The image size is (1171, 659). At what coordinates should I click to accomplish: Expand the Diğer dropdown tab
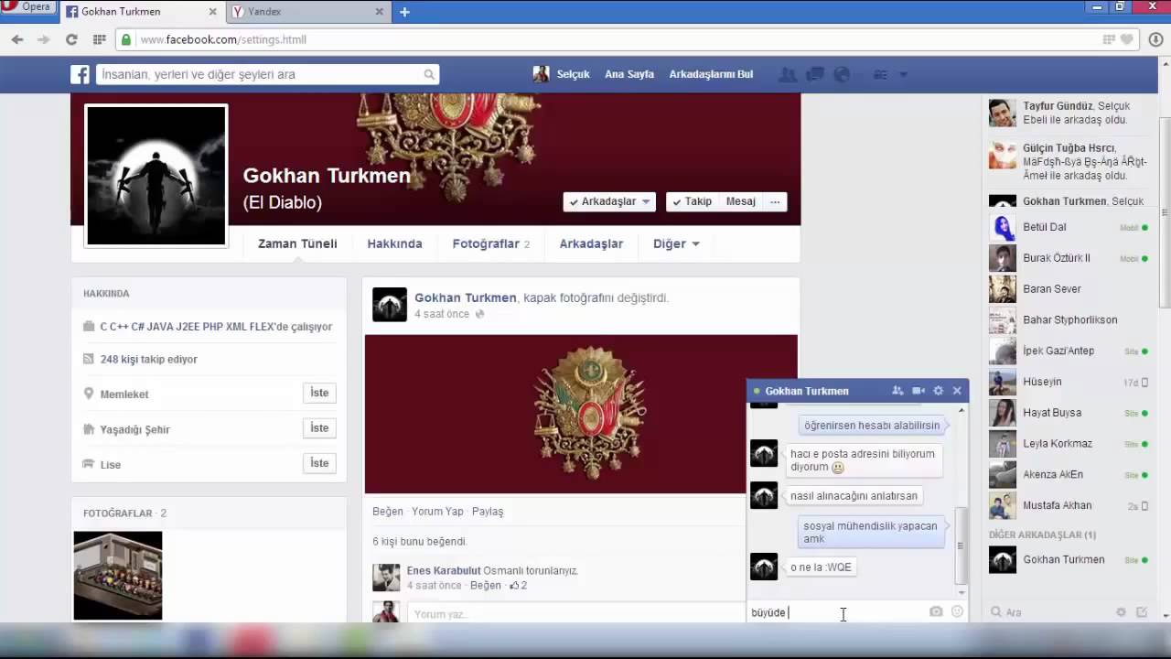pyautogui.click(x=676, y=243)
